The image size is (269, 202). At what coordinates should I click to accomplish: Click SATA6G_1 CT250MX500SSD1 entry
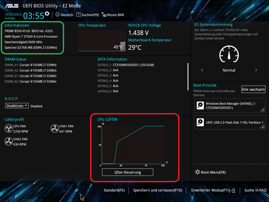click(126, 65)
